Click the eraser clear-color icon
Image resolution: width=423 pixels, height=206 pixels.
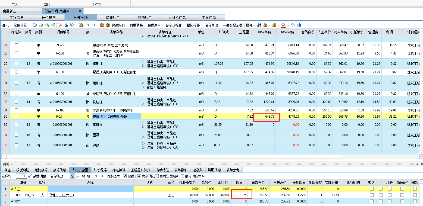(293, 25)
